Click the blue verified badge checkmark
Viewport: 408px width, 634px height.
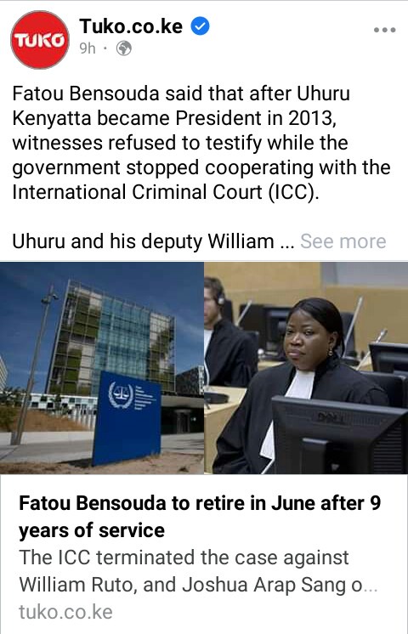pos(200,25)
